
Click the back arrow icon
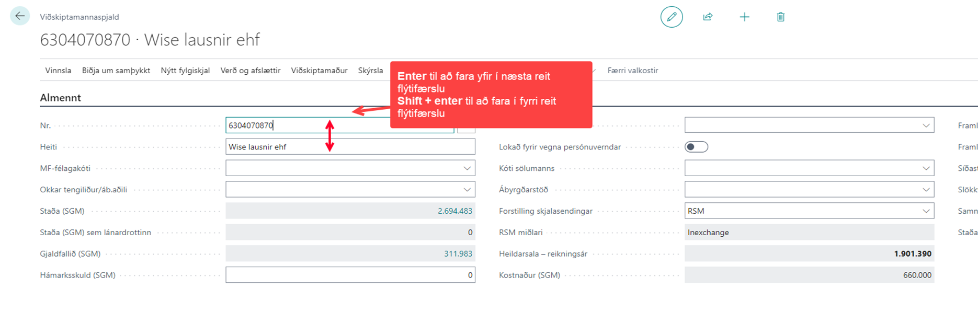tap(20, 16)
